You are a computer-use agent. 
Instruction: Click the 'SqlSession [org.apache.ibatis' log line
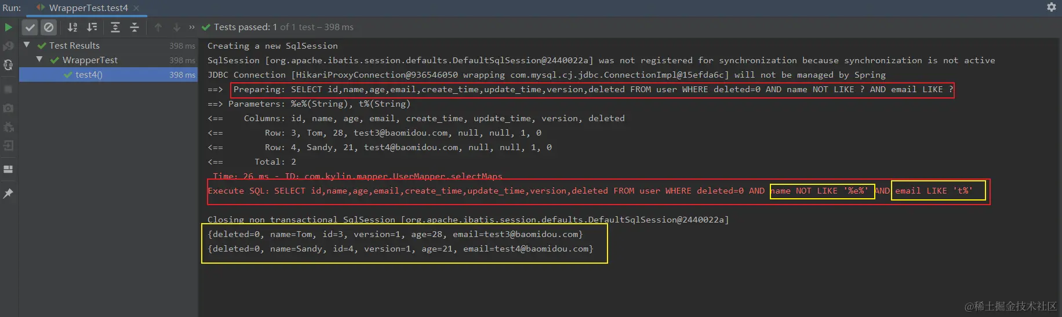[601, 60]
